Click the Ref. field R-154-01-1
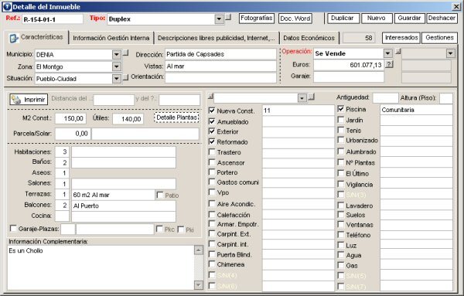This screenshot has width=464, height=296. [53, 19]
